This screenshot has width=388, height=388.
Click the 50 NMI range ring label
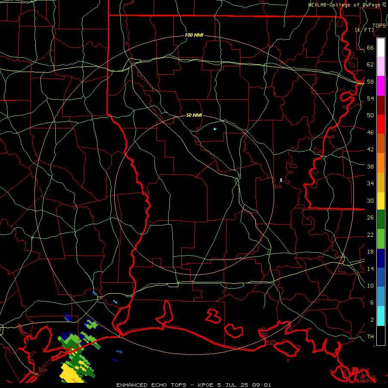pyautogui.click(x=194, y=115)
